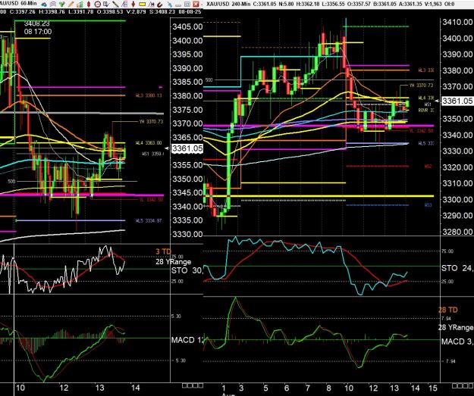Click date 15 on 240-Min time axis
Viewport: 474px width, 396px height.
click(433, 388)
